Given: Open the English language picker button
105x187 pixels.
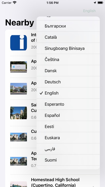Looking at the screenshot, I should point(89,11).
